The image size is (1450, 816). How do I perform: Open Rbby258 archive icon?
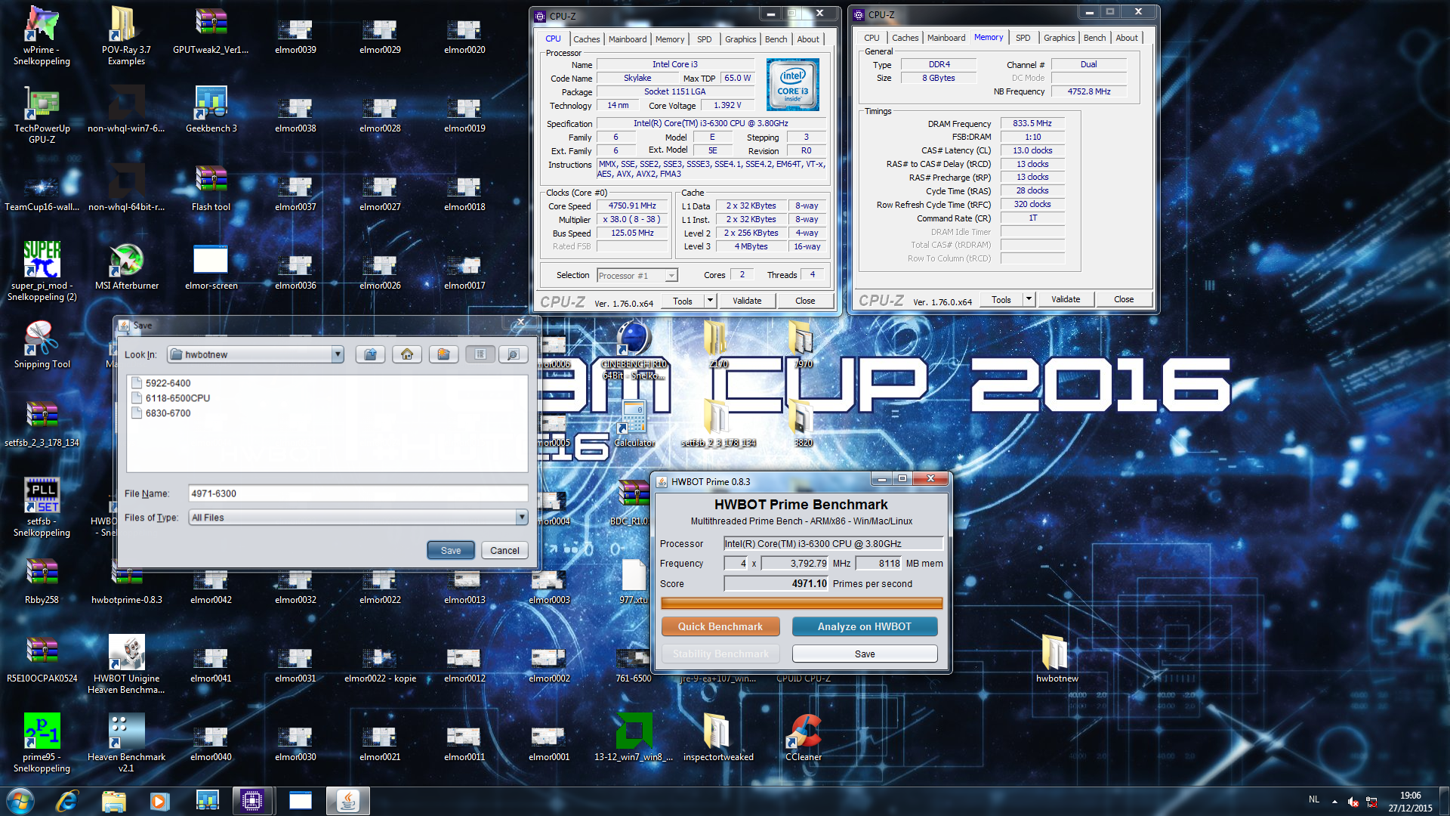point(42,580)
